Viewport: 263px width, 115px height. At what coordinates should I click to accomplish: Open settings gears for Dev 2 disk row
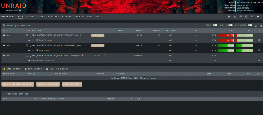coord(170,45)
